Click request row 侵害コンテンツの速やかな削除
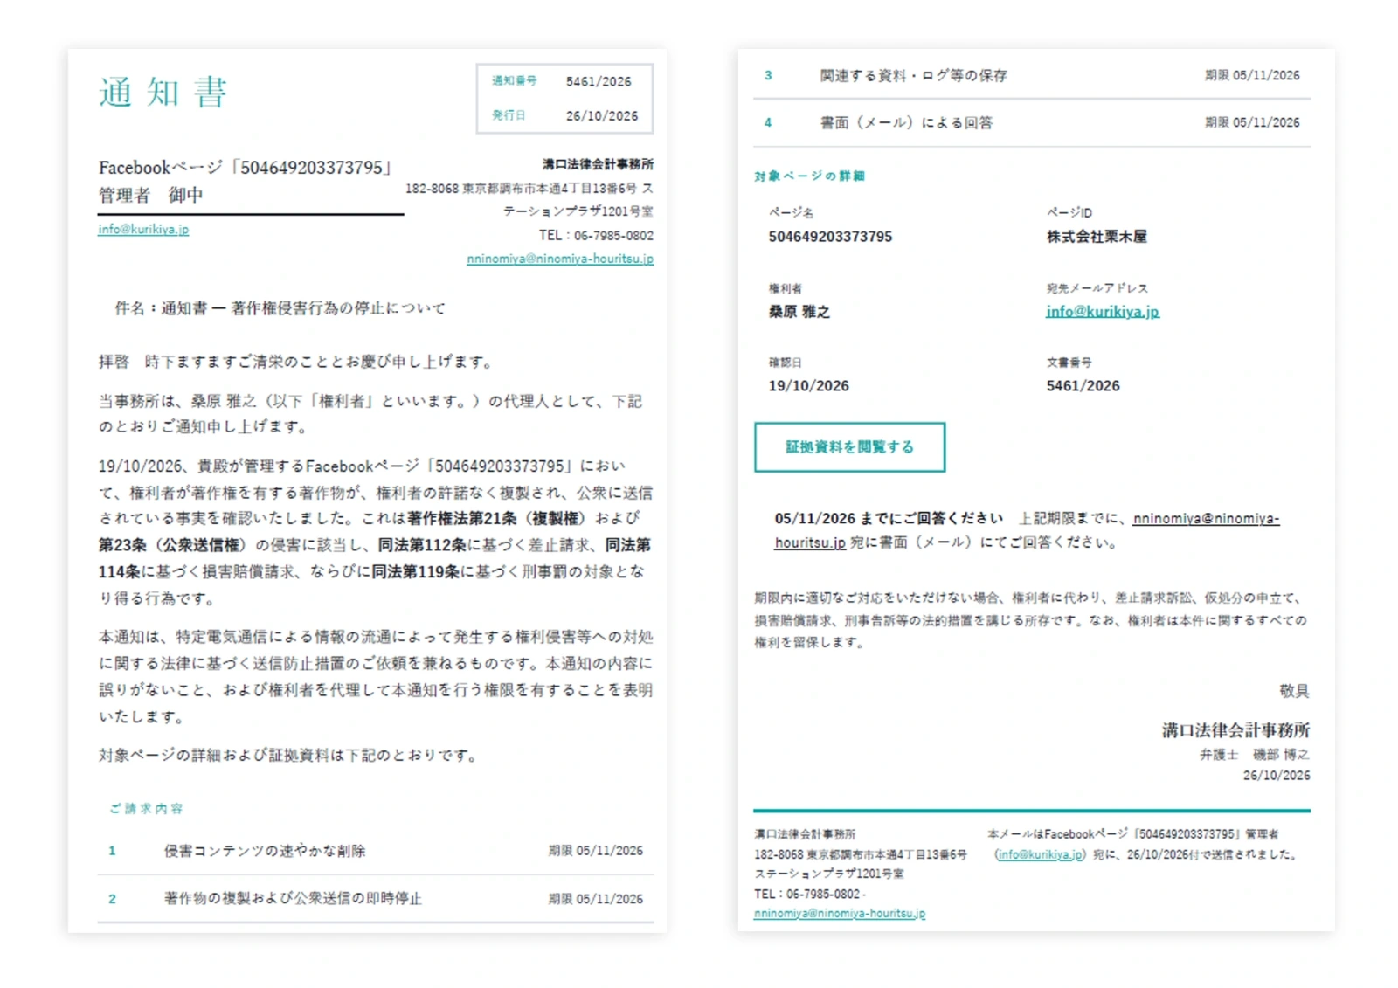This screenshot has width=1398, height=988. [376, 851]
